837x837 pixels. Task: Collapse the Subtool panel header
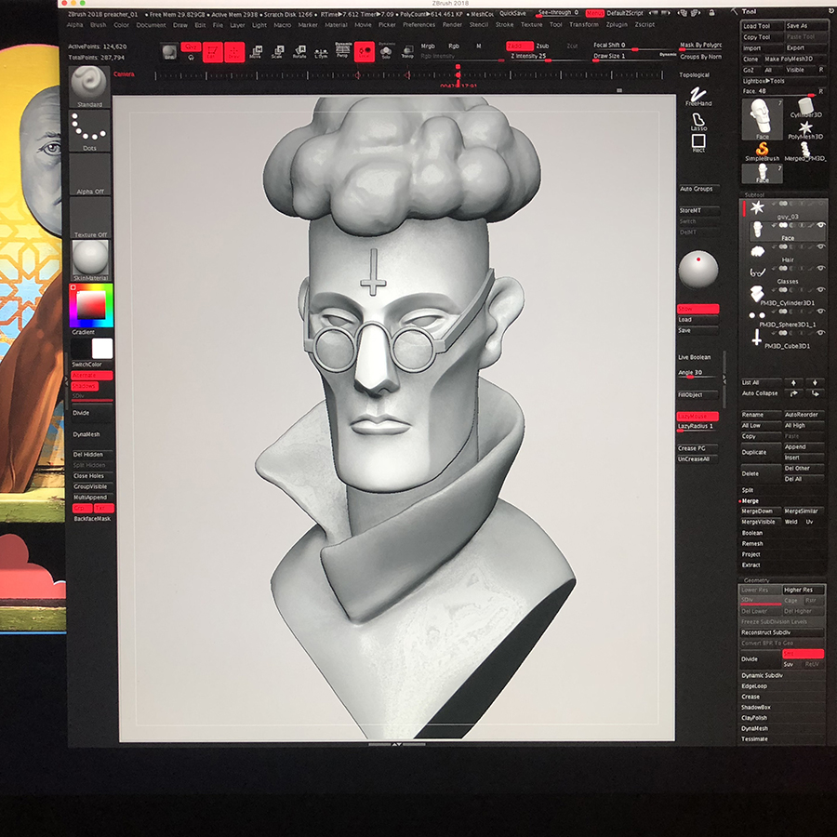754,195
